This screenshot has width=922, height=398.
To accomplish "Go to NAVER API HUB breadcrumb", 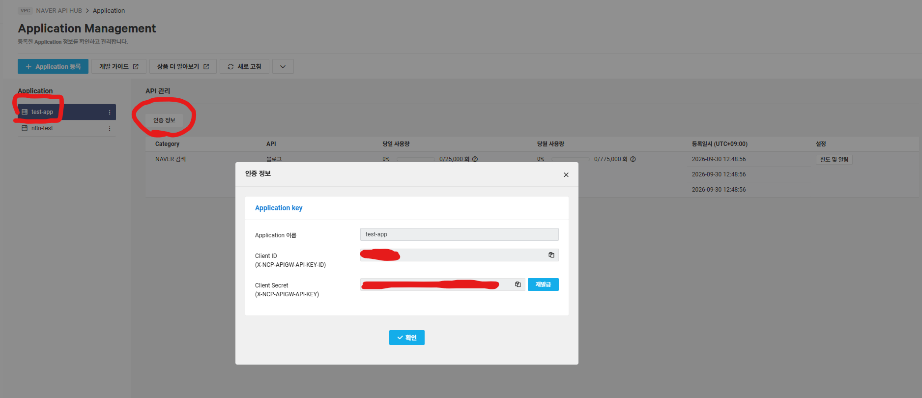I will (59, 10).
